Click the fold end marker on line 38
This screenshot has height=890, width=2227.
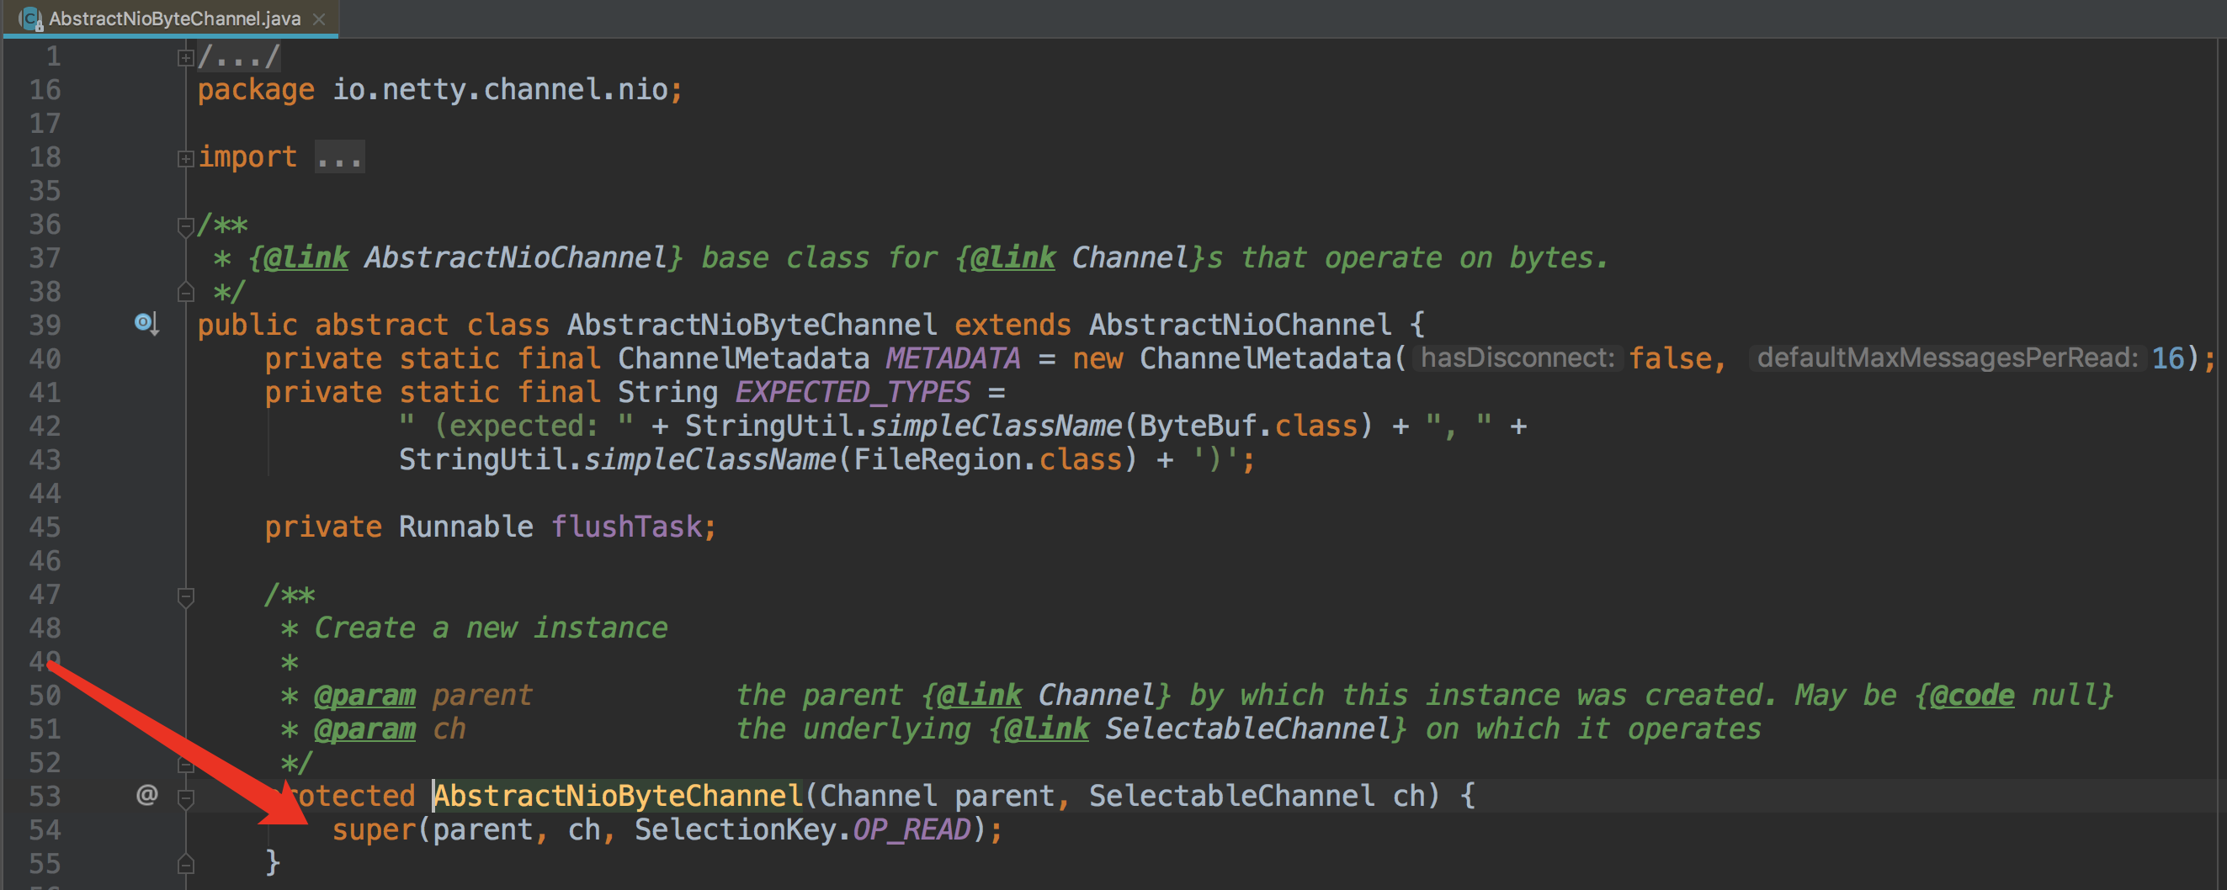point(185,292)
